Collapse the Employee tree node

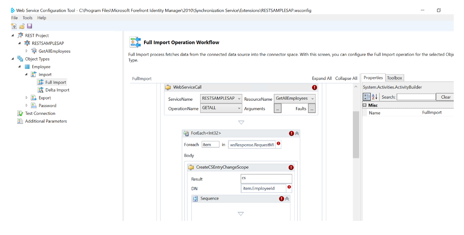tap(20, 66)
